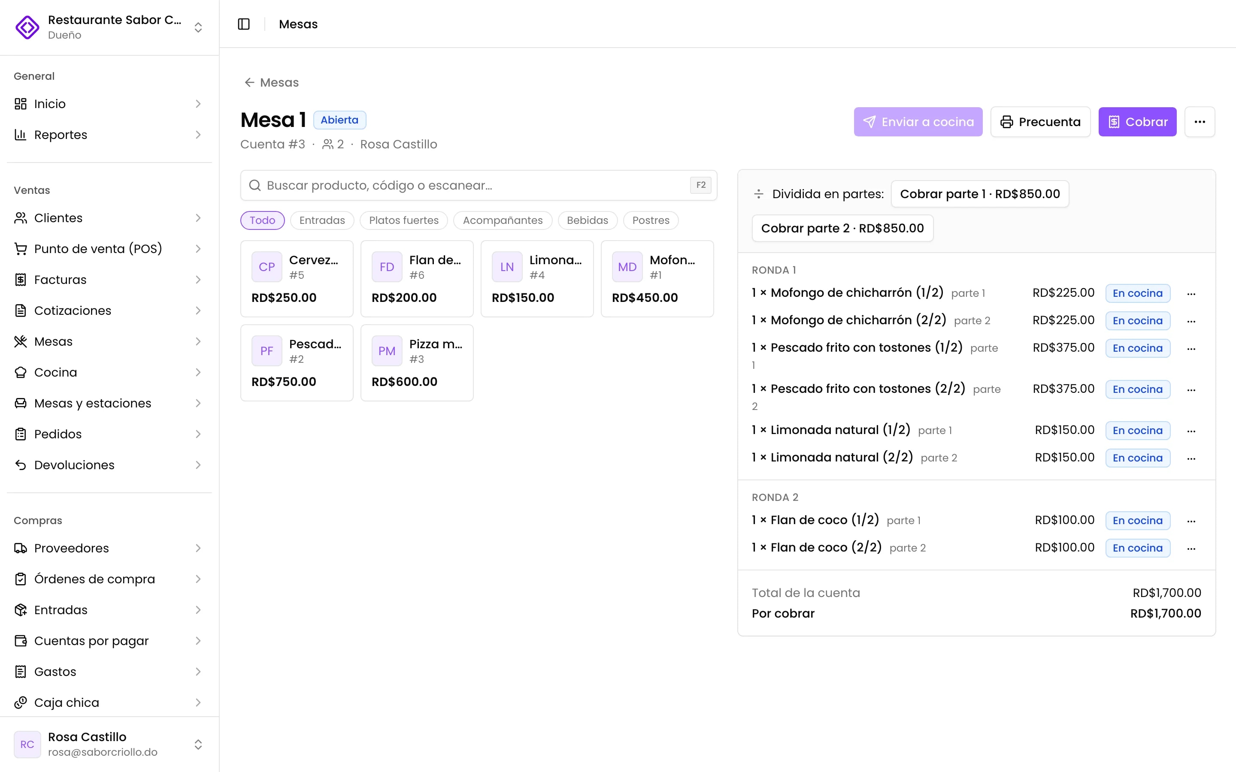Toggle the sidebar panel icon
This screenshot has height=772, width=1236.
tap(244, 24)
